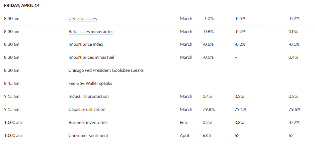This screenshot has width=315, height=146.
Task: Select the 0.4% Import prices minus fuel value
Action: point(294,57)
